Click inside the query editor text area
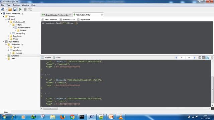The width and height of the screenshot is (214, 120). pyautogui.click(x=127, y=38)
